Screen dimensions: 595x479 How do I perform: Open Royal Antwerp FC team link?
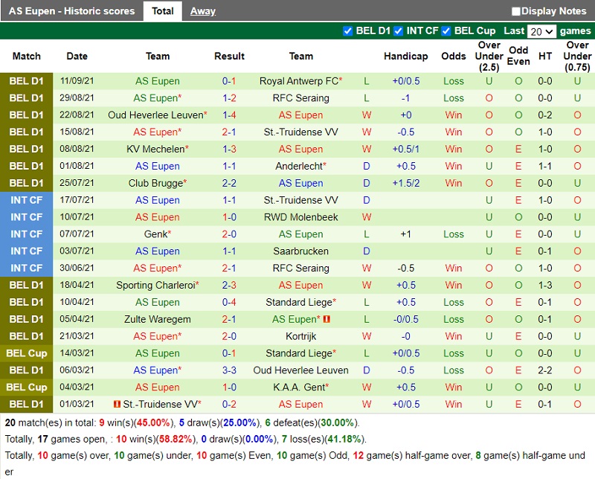(299, 81)
